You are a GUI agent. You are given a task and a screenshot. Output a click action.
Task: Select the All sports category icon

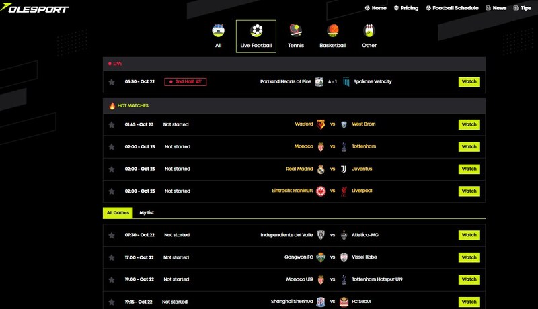click(x=218, y=31)
